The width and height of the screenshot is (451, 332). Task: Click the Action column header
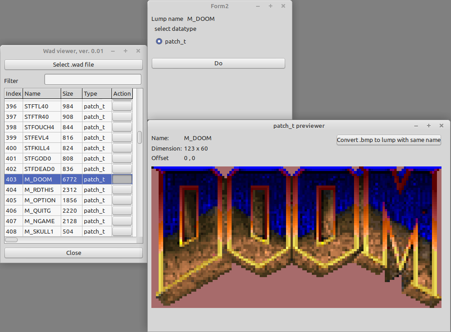[x=122, y=94]
